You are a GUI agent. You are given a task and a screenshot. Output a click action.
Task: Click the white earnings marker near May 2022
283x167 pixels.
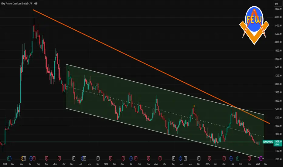click(x=74, y=158)
